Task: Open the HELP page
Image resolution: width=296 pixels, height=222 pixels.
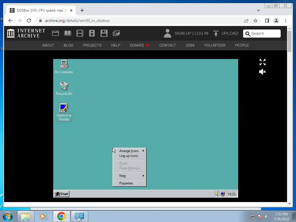Action: pyautogui.click(x=116, y=45)
